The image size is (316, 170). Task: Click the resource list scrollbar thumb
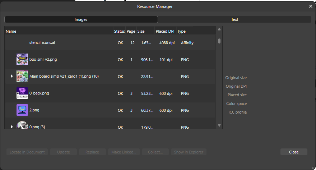219,41
